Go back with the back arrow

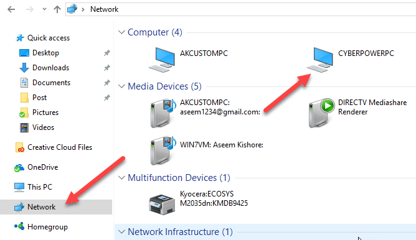click(11, 9)
